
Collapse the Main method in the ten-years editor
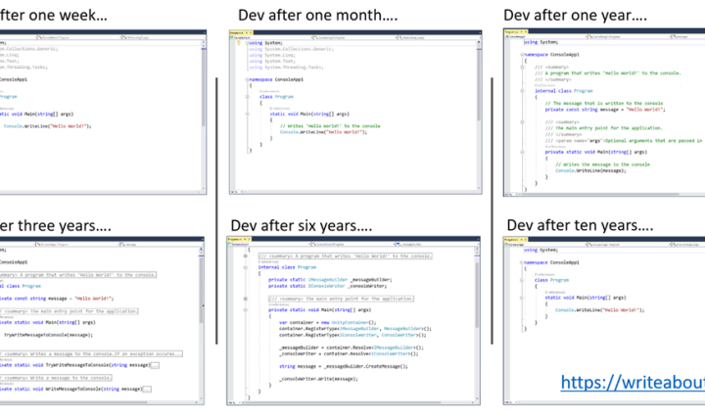[524, 296]
